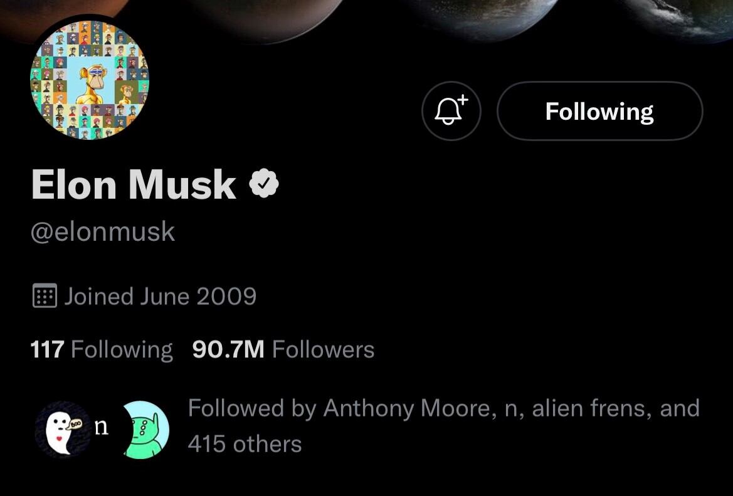The width and height of the screenshot is (733, 496).
Task: Click the Elon Musk display name
Action: pos(134,185)
